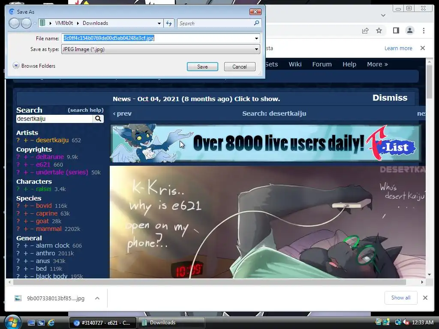
Task: Cancel the Save As dialog
Action: click(240, 66)
